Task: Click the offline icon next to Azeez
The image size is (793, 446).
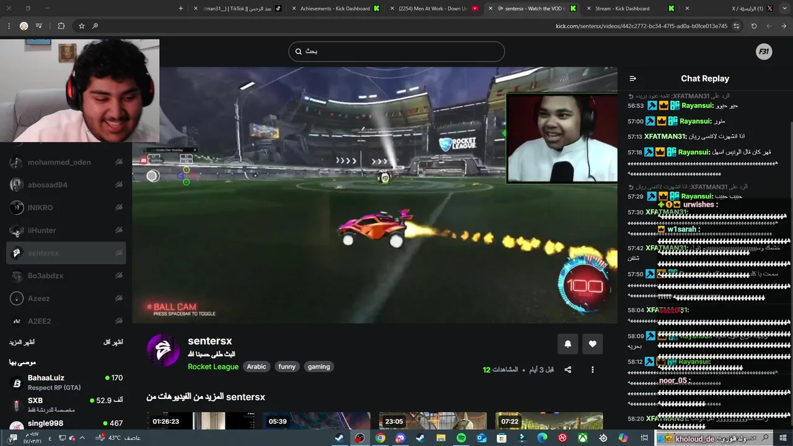Action: (x=118, y=299)
